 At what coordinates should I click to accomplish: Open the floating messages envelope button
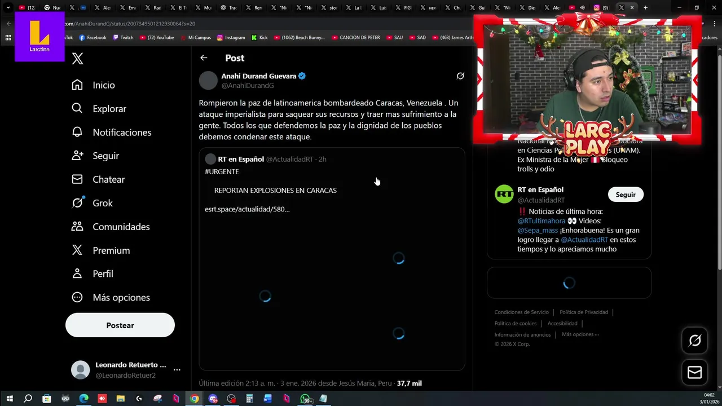694,373
